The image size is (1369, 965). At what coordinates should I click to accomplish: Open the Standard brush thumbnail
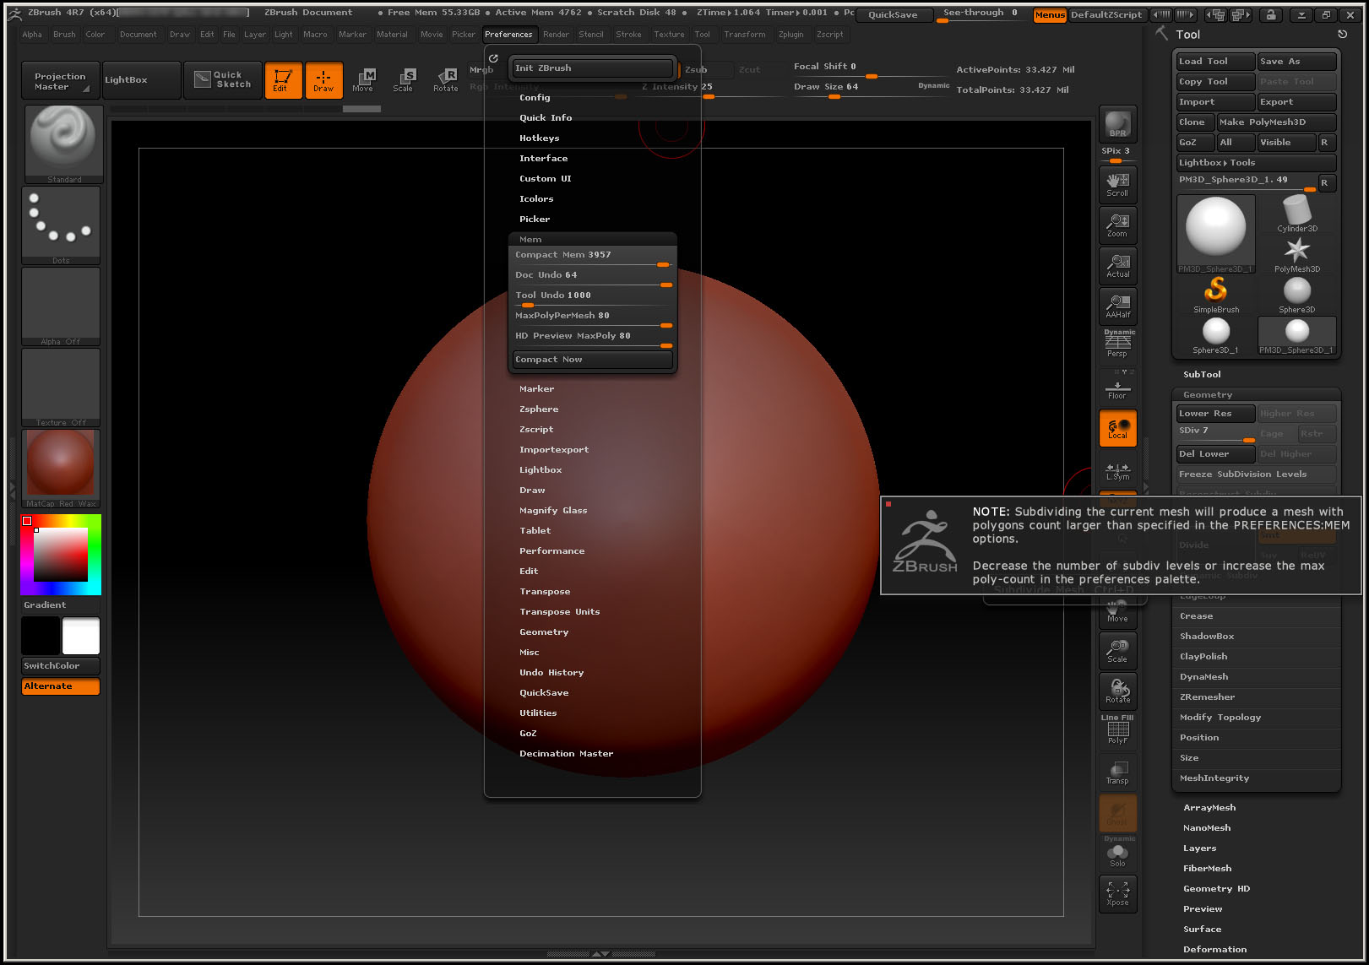tap(63, 144)
